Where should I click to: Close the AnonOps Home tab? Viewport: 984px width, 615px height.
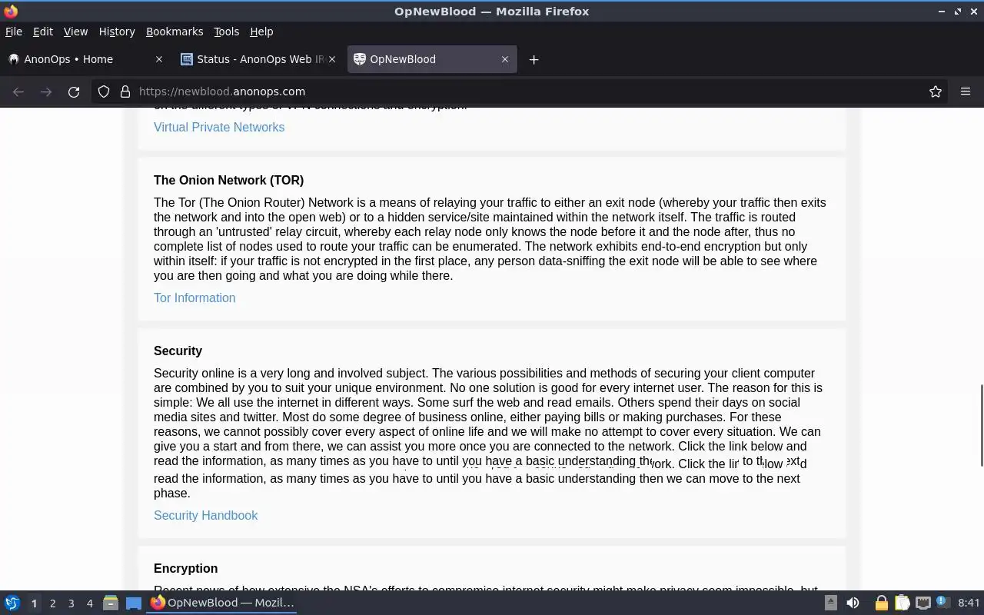159,59
